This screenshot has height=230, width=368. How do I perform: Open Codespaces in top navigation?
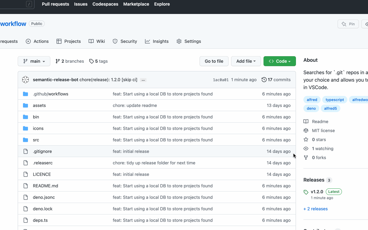(105, 4)
